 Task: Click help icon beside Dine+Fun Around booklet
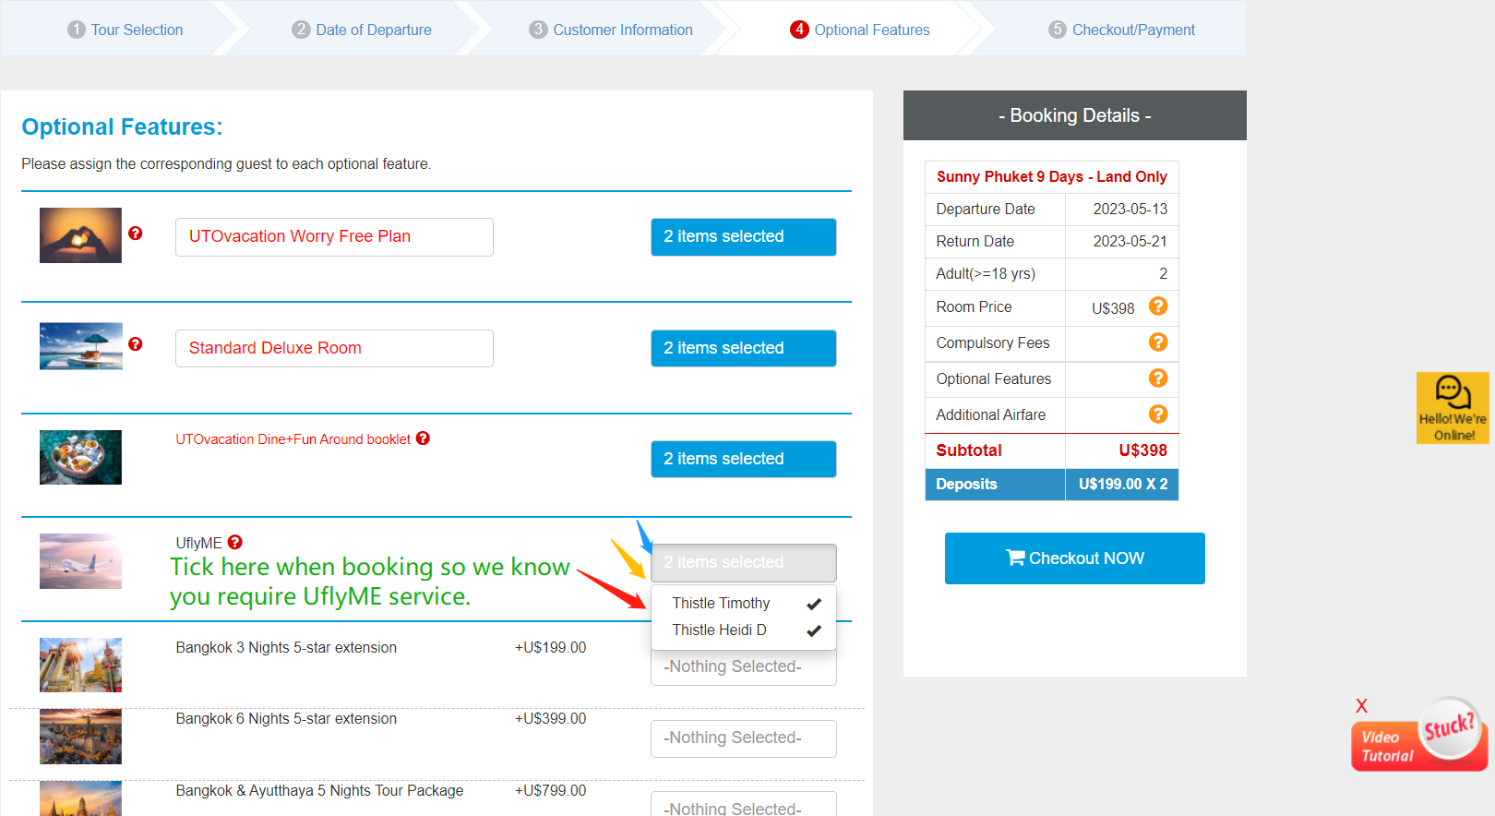click(423, 438)
